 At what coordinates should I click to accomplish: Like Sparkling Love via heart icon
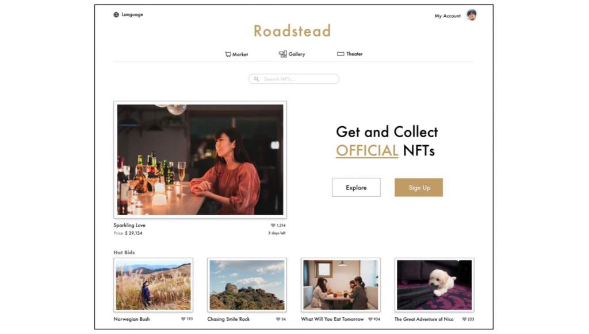tap(273, 226)
